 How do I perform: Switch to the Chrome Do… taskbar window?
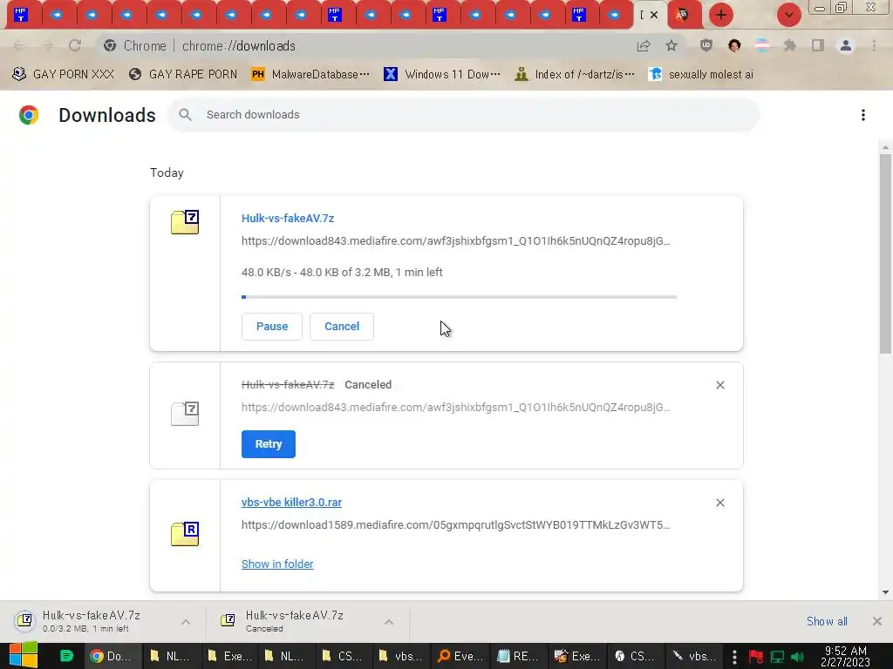[112, 656]
